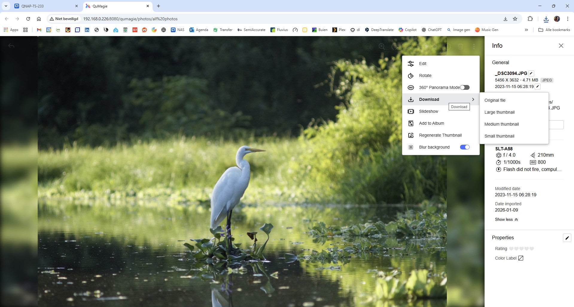Show more bookmarks chevron
This screenshot has height=307, width=574.
point(526,30)
